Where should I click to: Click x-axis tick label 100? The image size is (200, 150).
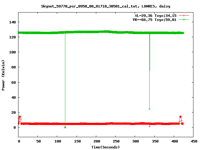coord(57,141)
